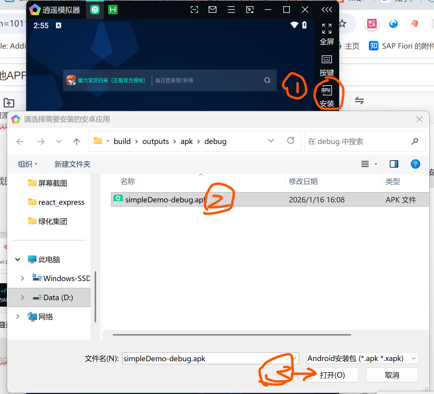The width and height of the screenshot is (434, 394).
Task: Toggle the preview pane
Action: coord(394,164)
